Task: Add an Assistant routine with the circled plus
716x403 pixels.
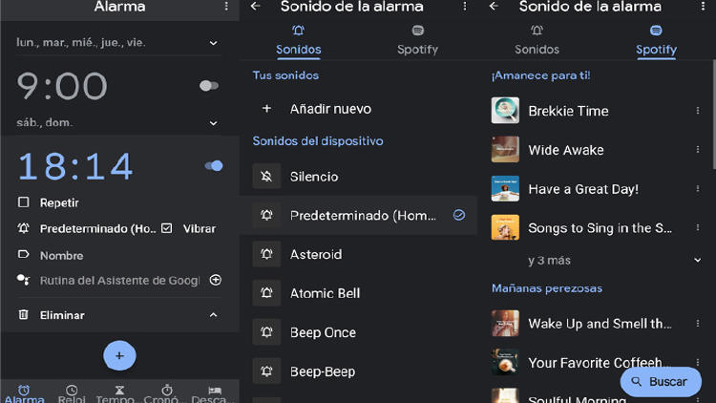Action: pyautogui.click(x=216, y=280)
